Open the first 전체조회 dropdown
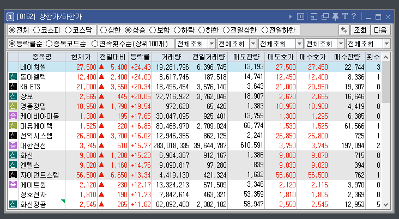Screen dimensions: 399x219 tap(196, 44)
